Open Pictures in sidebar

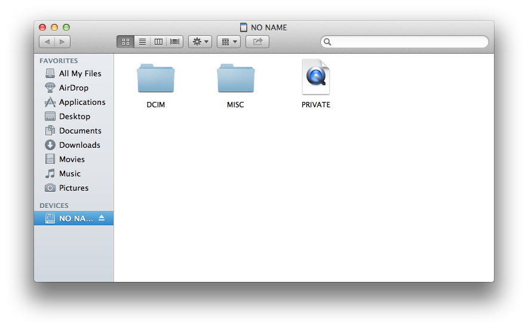point(73,188)
